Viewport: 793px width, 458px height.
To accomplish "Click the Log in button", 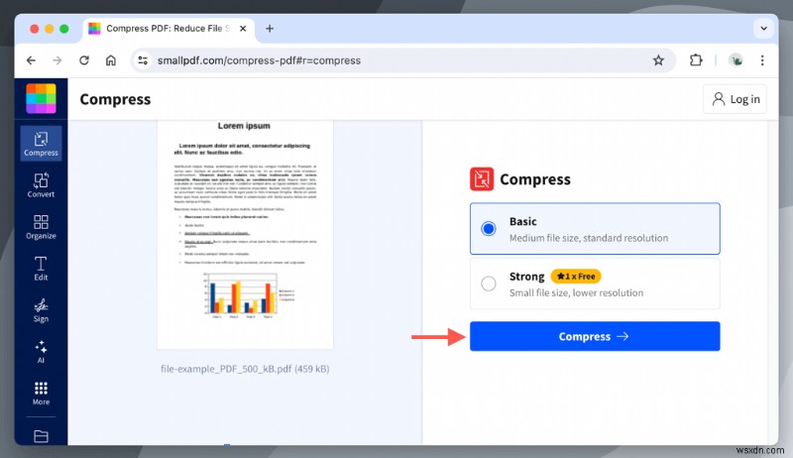I will pyautogui.click(x=735, y=99).
